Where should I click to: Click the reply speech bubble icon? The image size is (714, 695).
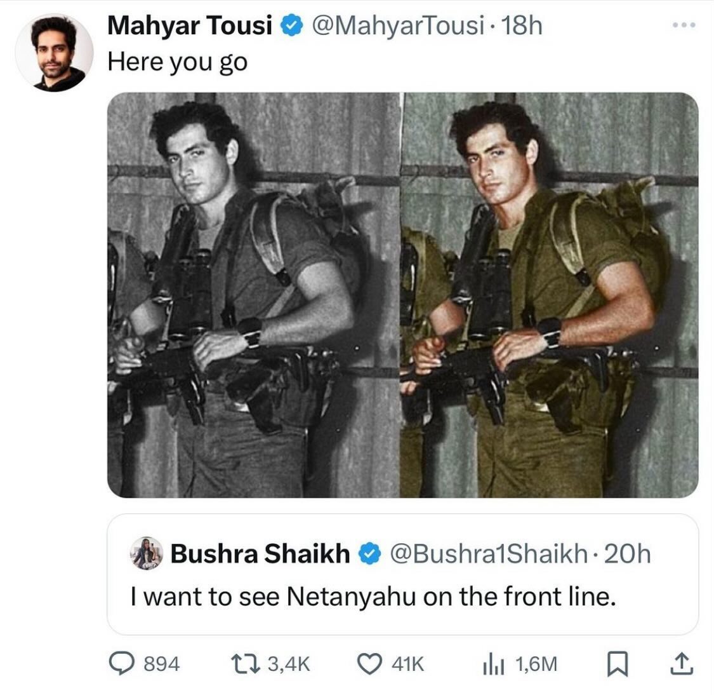point(122,663)
